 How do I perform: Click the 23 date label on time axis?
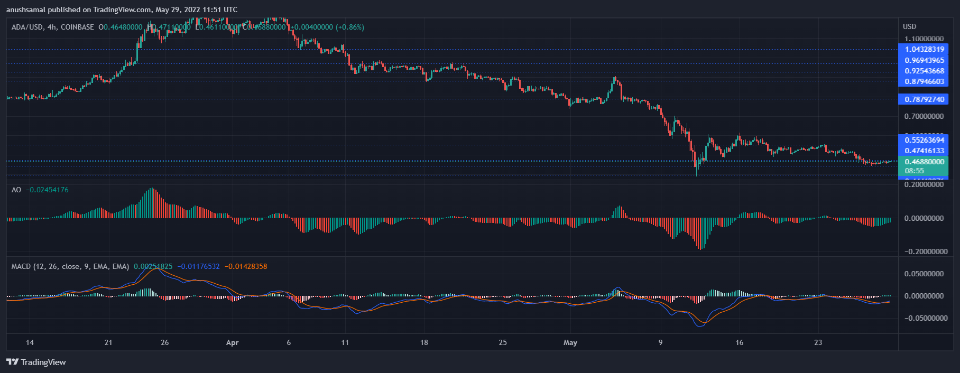pyautogui.click(x=818, y=342)
